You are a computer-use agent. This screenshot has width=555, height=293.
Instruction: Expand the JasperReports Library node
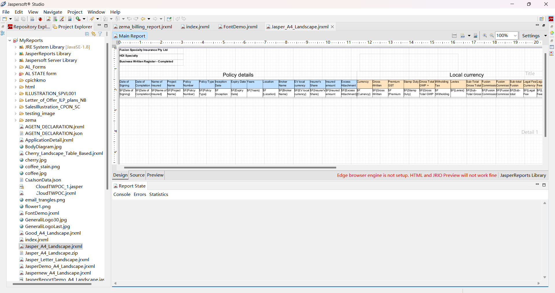[16, 54]
